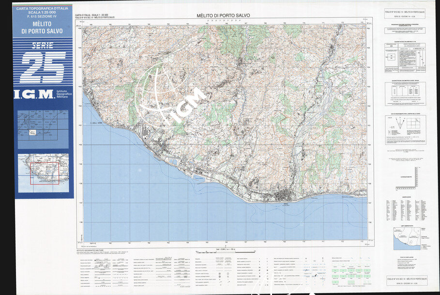This screenshot has height=295, width=440.
Task: Click the FOGLIO N° 615 box at top right
Action: (405, 13)
